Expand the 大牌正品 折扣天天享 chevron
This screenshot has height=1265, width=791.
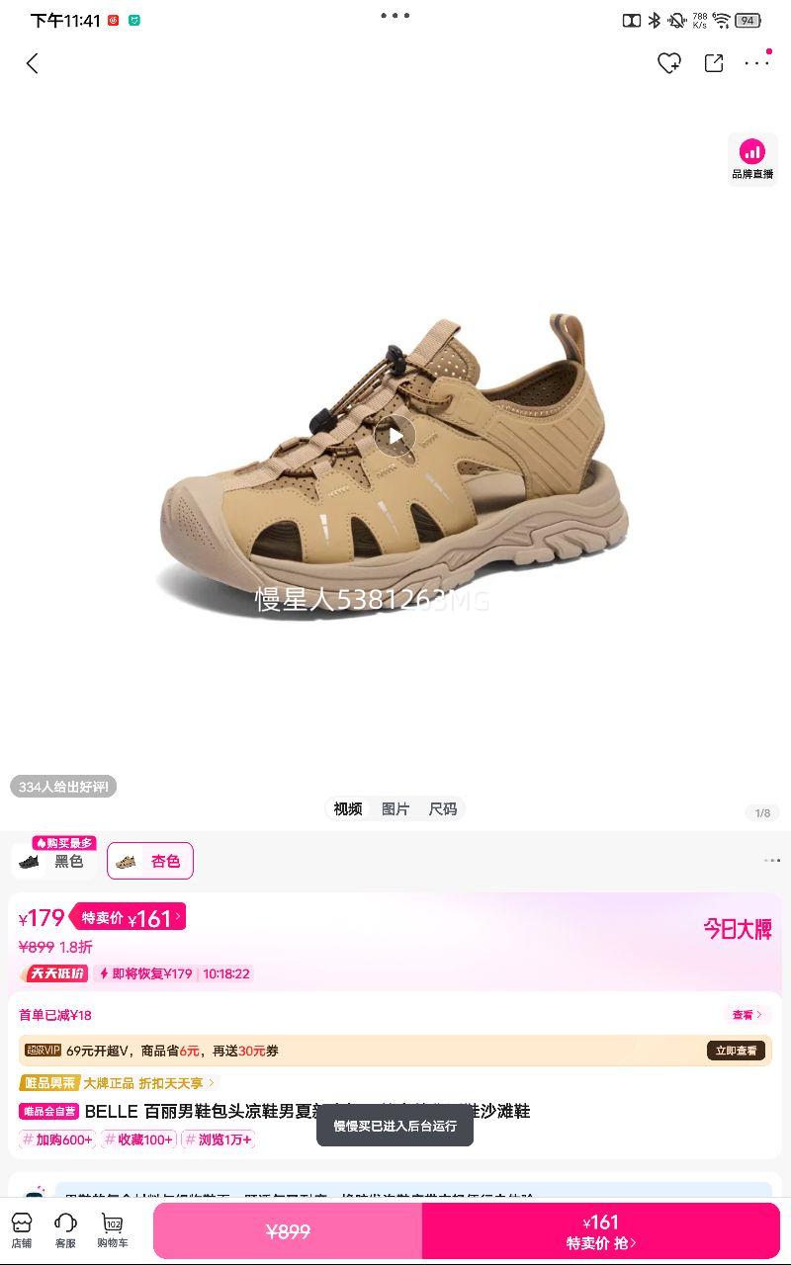[x=211, y=1083]
